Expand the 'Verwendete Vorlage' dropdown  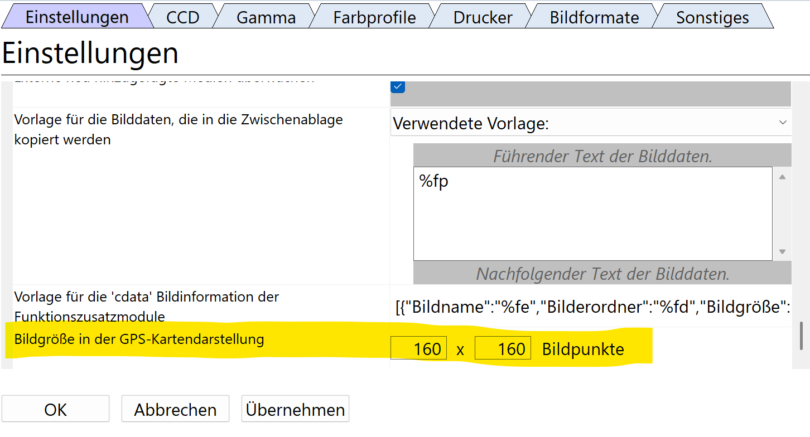[x=590, y=123]
